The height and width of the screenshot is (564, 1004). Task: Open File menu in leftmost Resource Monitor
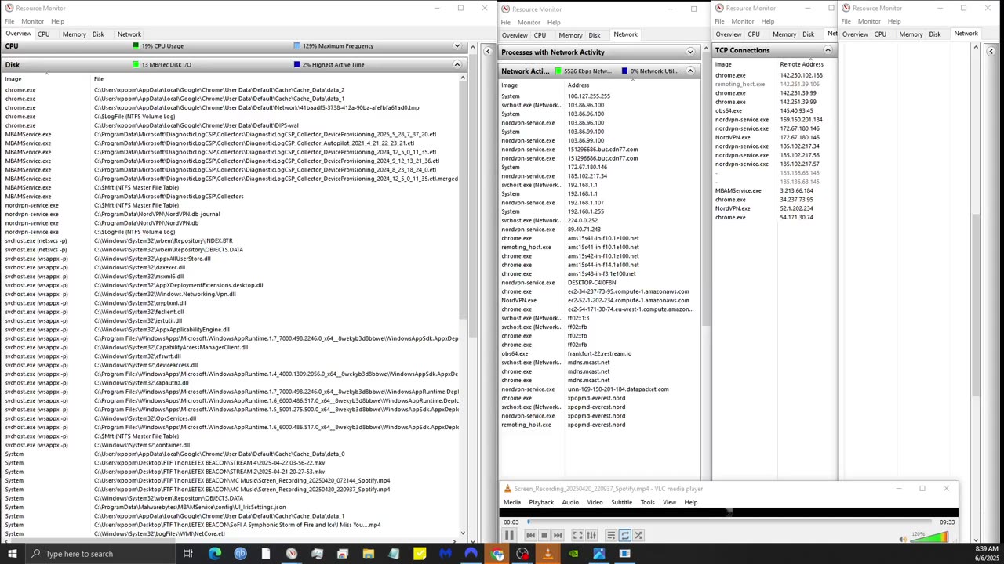[x=9, y=21]
